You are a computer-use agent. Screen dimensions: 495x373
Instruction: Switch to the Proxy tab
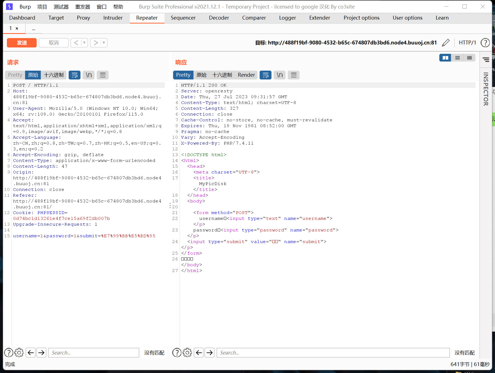point(83,18)
